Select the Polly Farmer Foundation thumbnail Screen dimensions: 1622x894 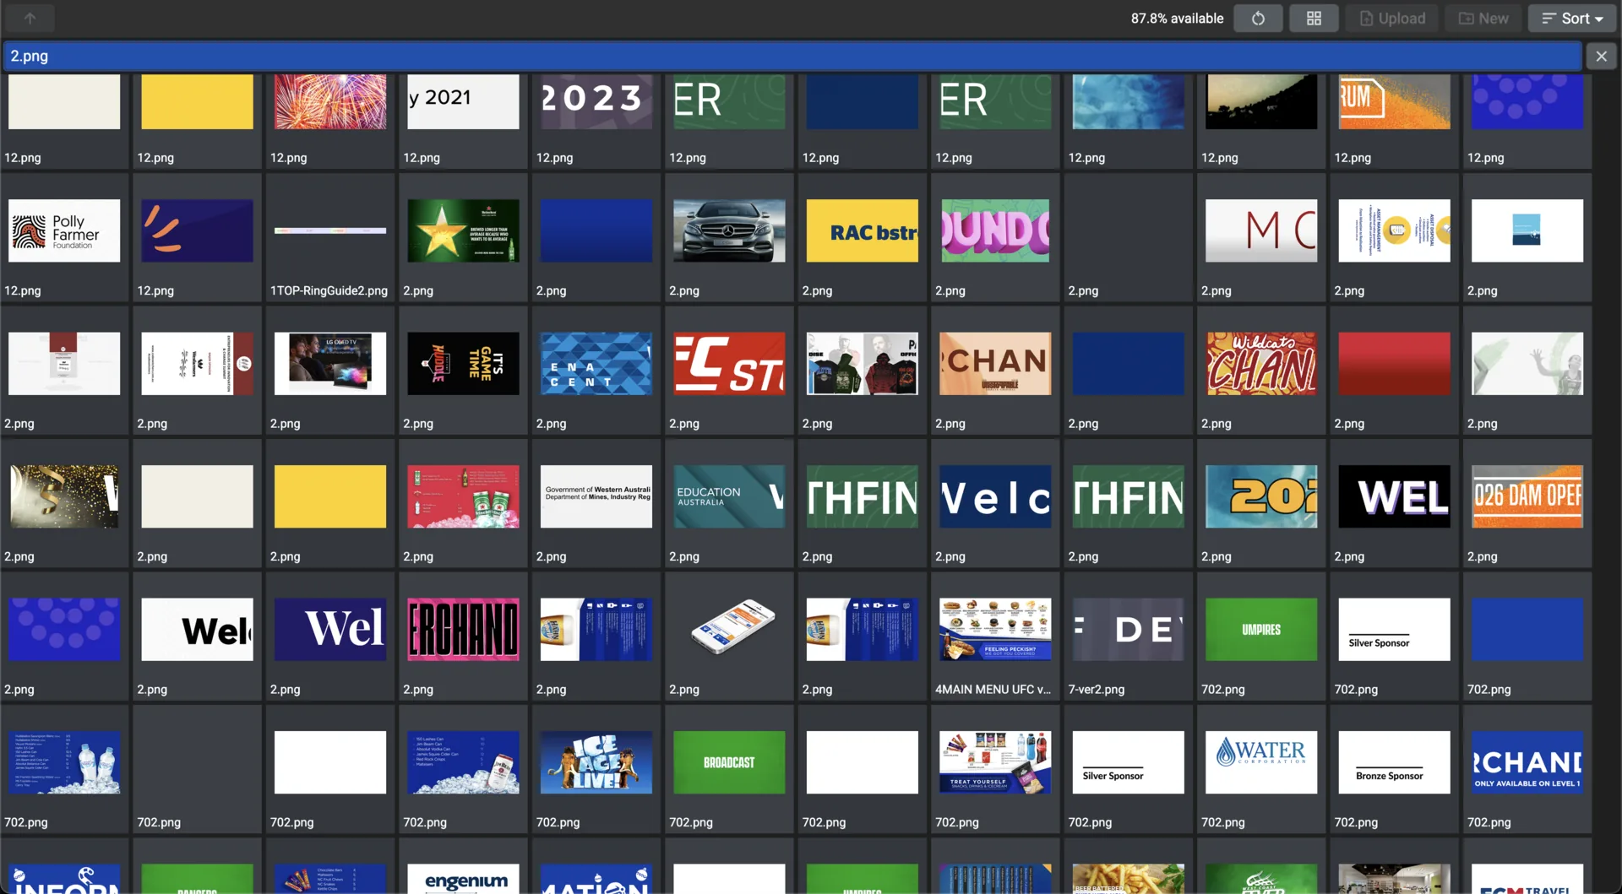(x=64, y=230)
